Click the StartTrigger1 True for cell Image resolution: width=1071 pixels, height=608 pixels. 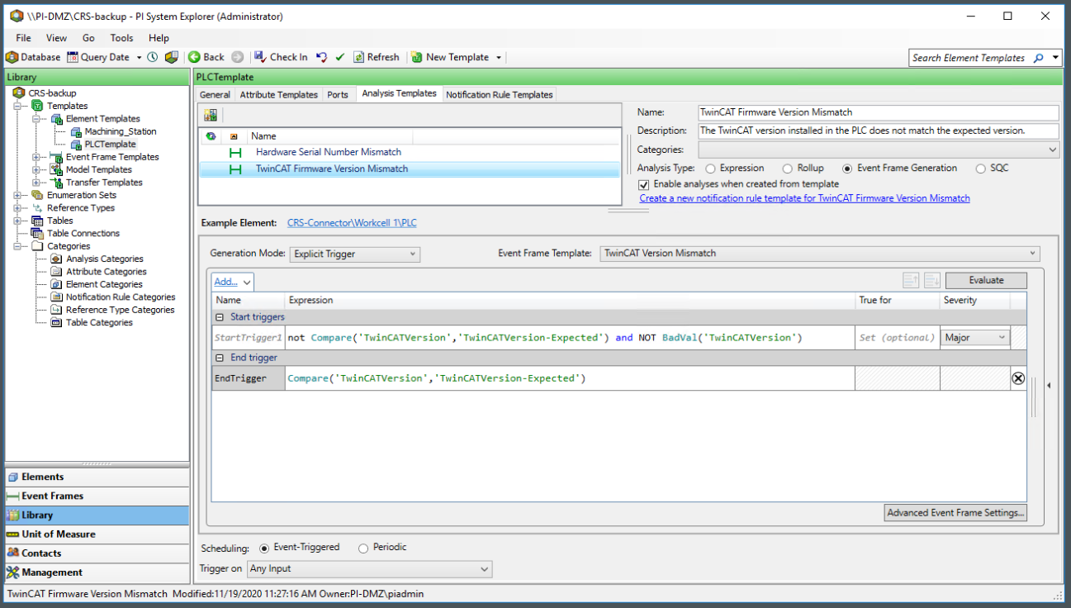898,337
